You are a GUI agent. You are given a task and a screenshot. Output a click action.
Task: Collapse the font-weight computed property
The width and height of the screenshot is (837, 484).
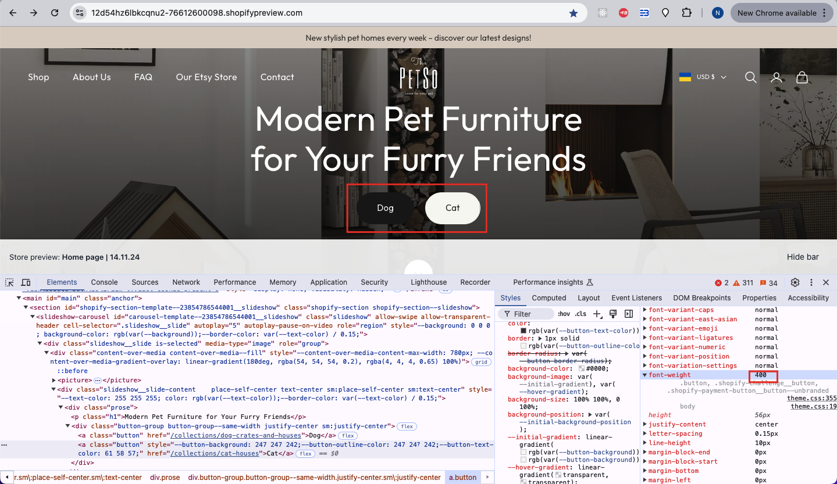click(x=644, y=375)
